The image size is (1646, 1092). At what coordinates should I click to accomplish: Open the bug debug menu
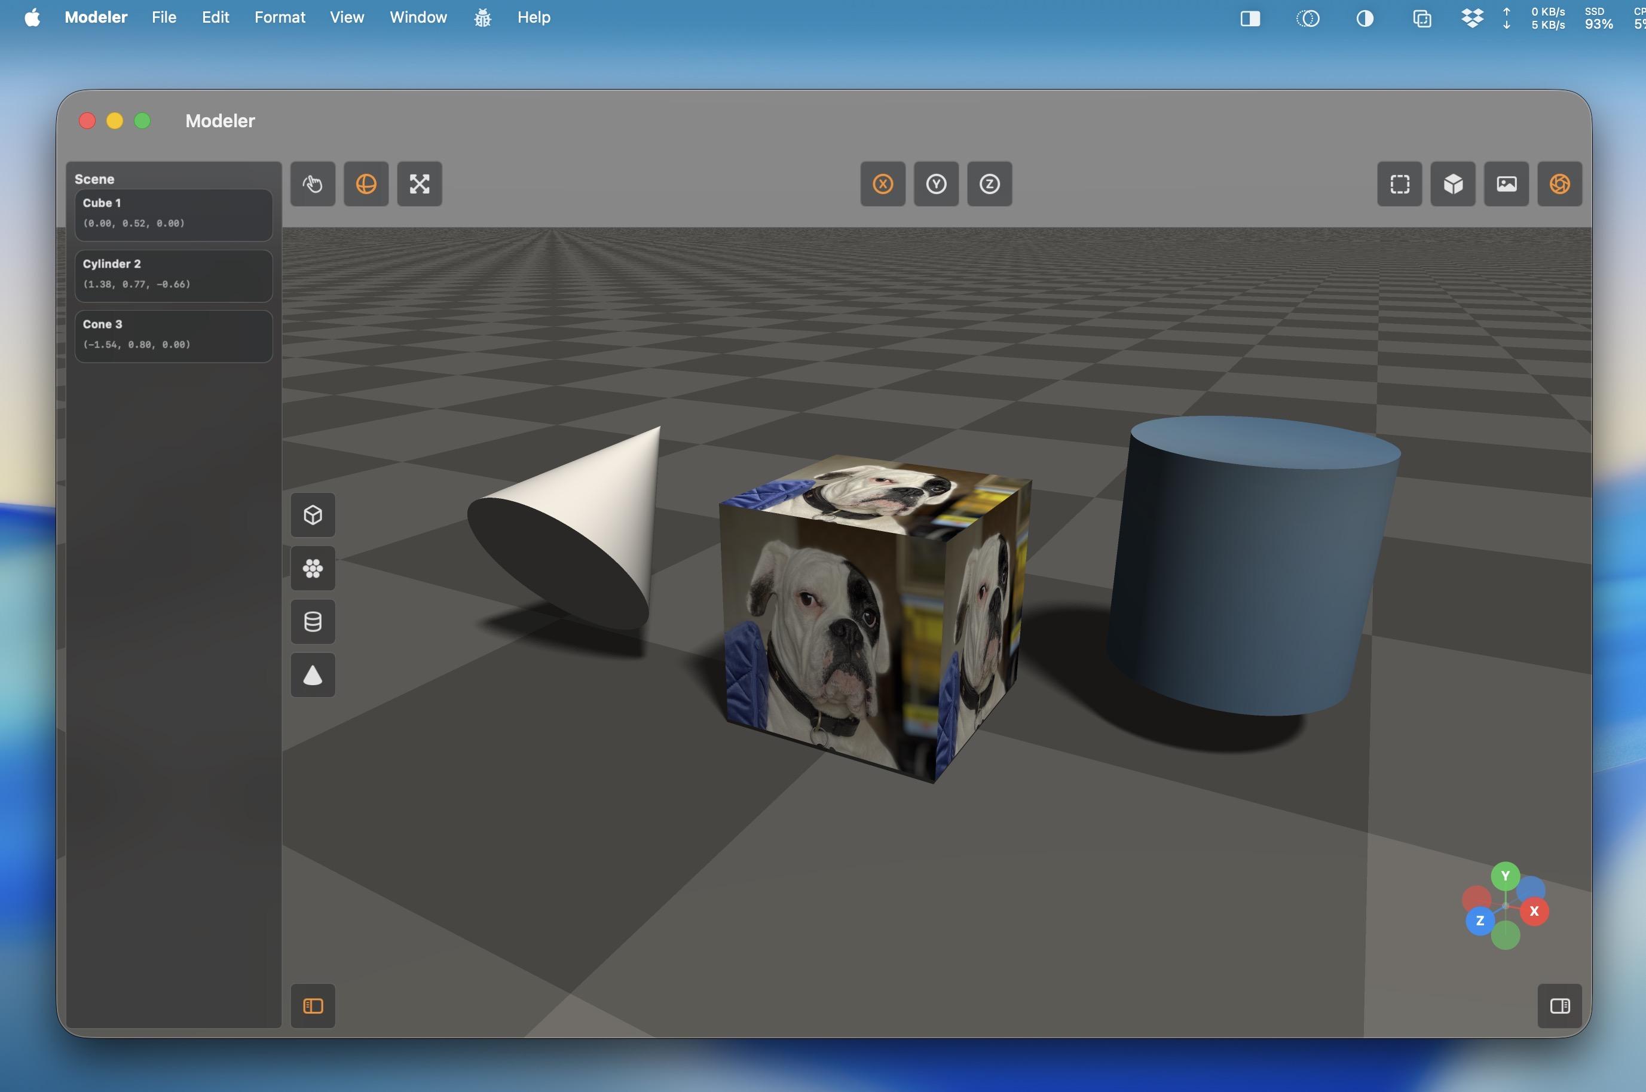pyautogui.click(x=482, y=18)
